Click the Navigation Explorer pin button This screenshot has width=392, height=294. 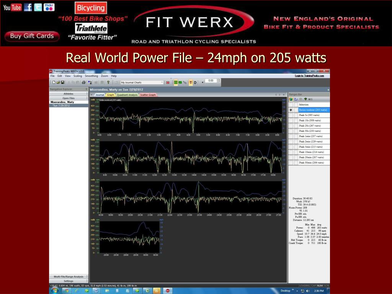click(86, 89)
